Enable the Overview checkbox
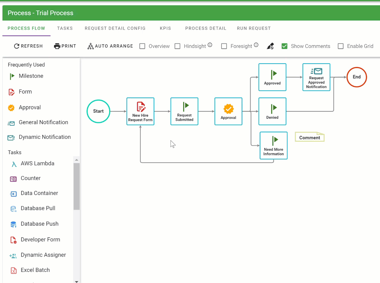 click(142, 46)
